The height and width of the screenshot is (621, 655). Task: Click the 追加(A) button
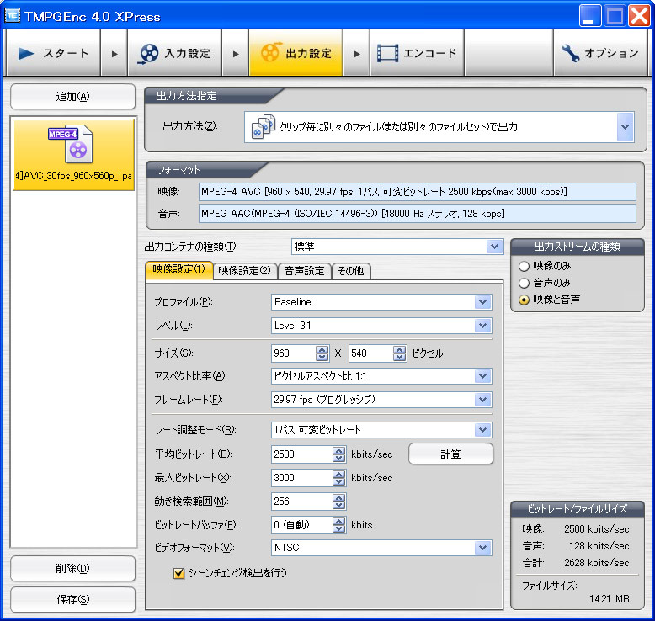[72, 97]
